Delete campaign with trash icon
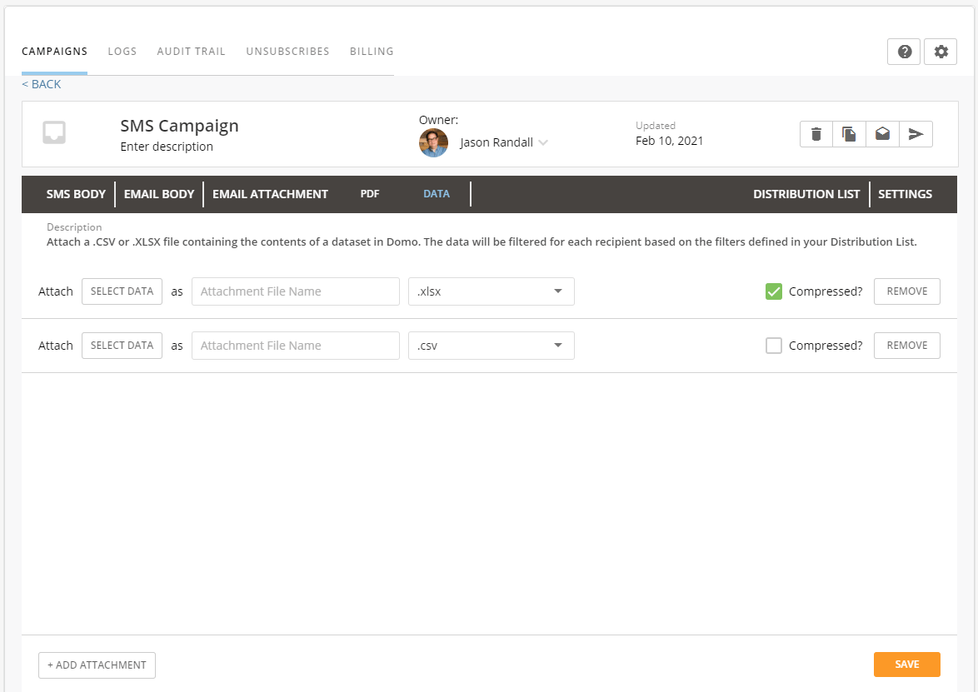The image size is (978, 692). click(816, 134)
